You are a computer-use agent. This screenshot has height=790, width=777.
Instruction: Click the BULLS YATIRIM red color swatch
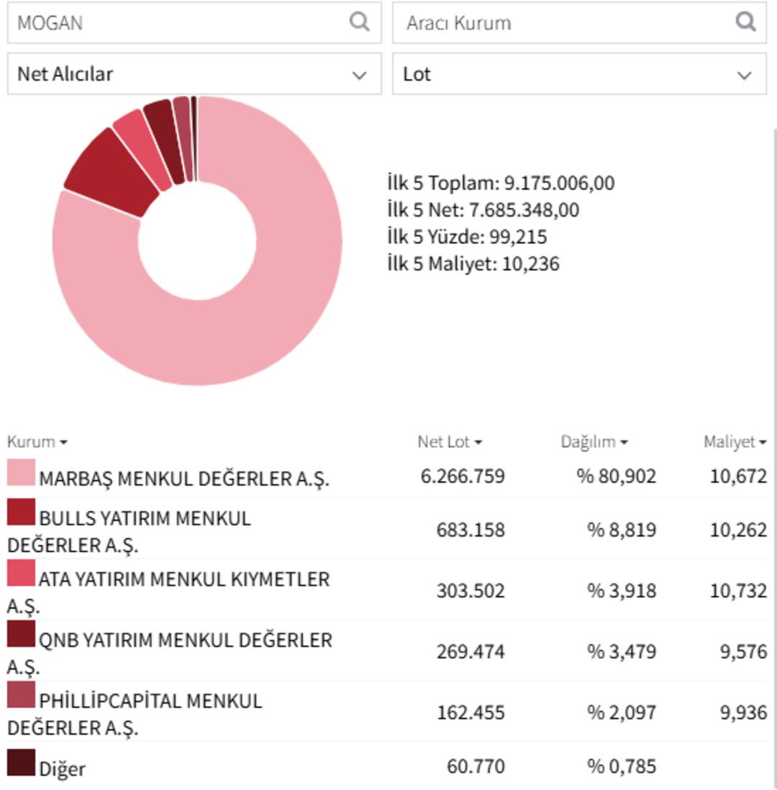click(21, 512)
